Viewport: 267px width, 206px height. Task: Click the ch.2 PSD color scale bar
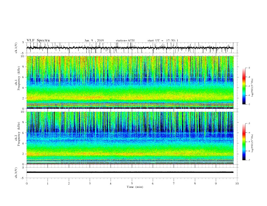pos(244,142)
